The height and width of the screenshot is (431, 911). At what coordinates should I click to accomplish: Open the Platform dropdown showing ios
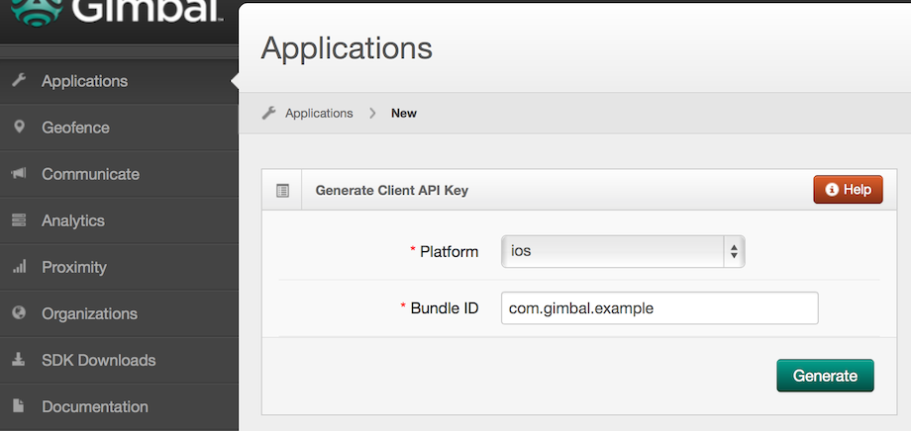pyautogui.click(x=623, y=252)
